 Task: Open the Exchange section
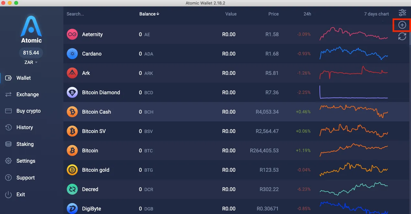pyautogui.click(x=27, y=94)
